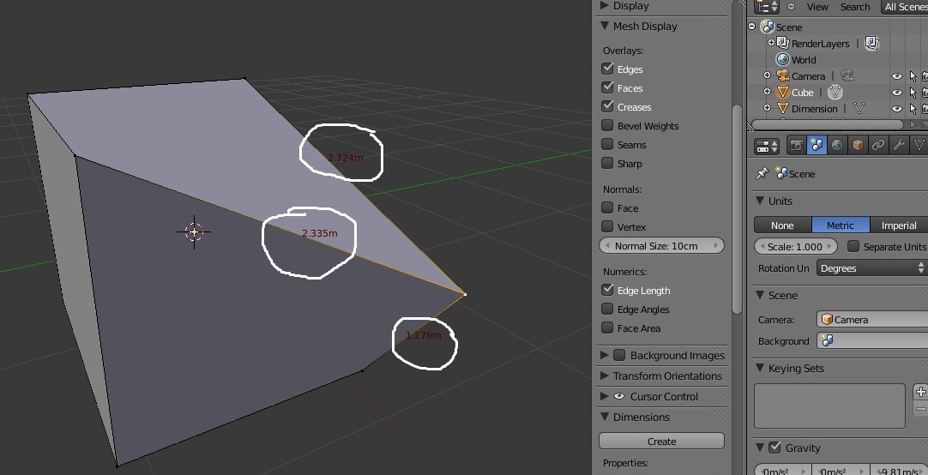Screen dimensions: 928x475
Task: Switch to Modifiers wrench tab
Action: coord(898,146)
